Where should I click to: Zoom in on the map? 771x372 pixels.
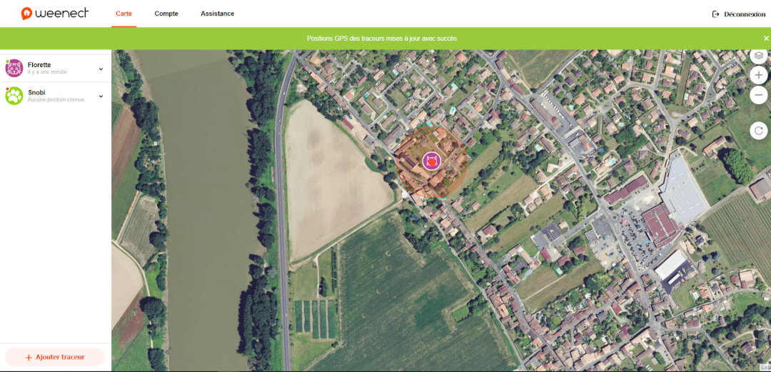(759, 75)
